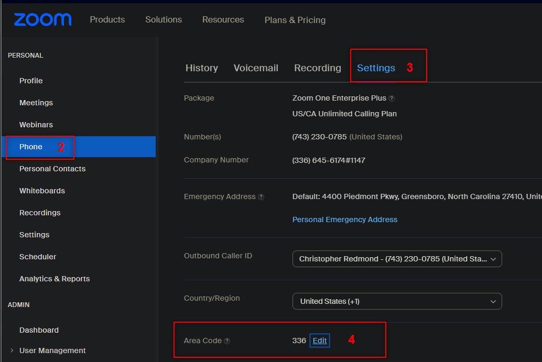Go to Recordings in the sidebar

coord(40,213)
